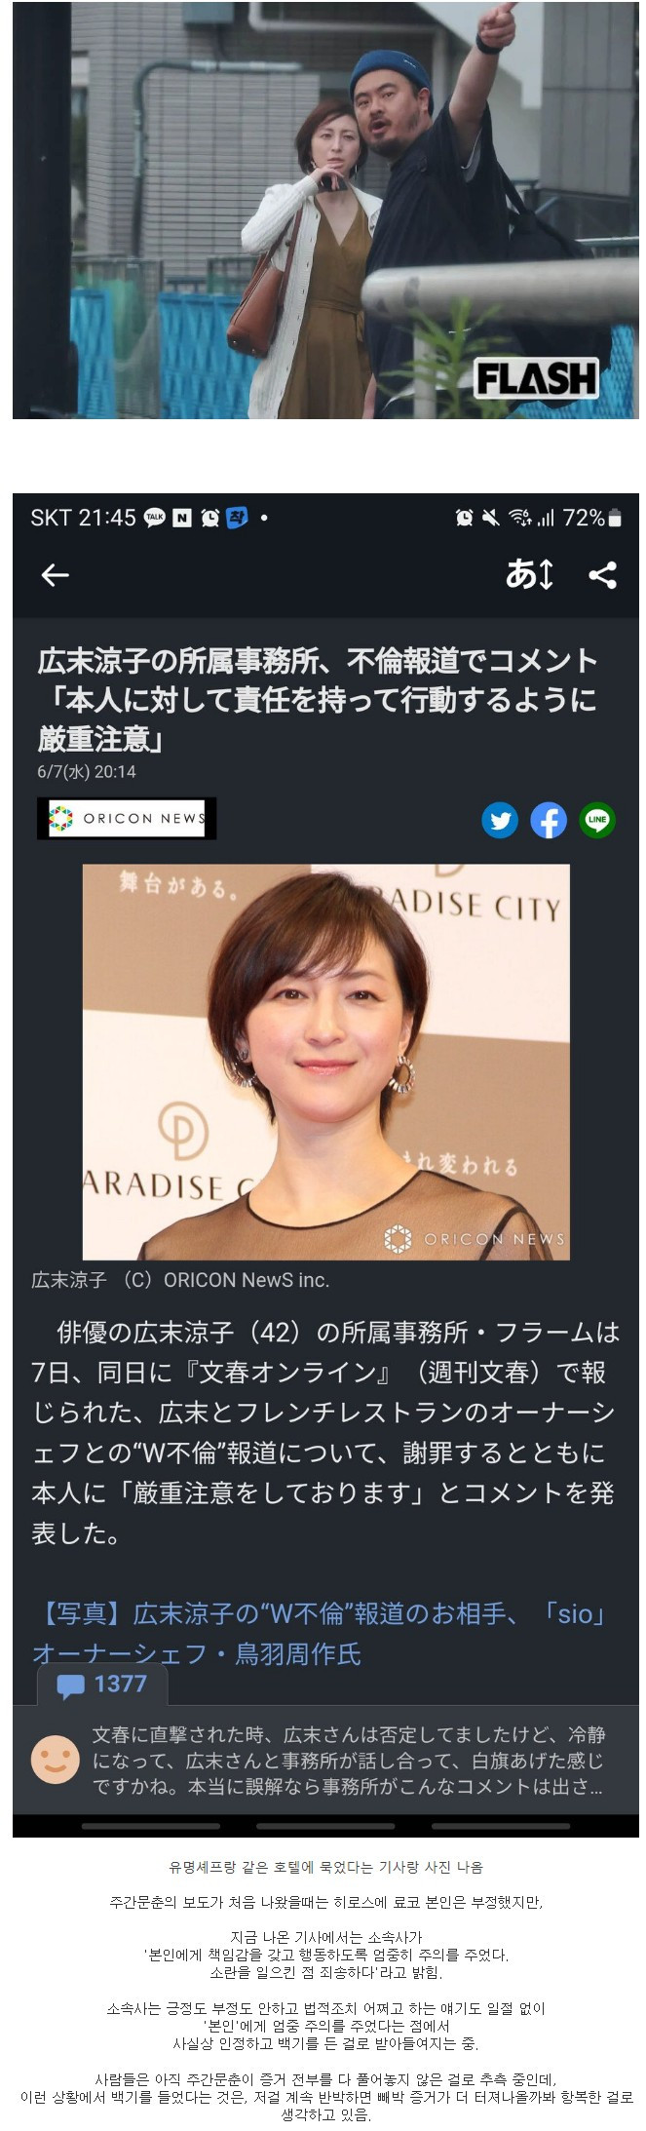Tap the back arrow icon
This screenshot has height=2131, width=646.
[55, 575]
